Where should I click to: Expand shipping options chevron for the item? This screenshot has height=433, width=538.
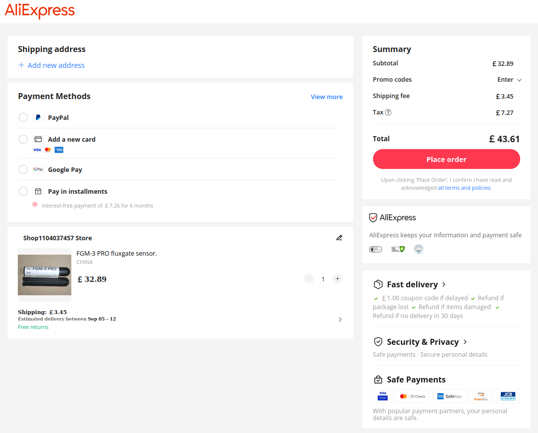click(340, 320)
